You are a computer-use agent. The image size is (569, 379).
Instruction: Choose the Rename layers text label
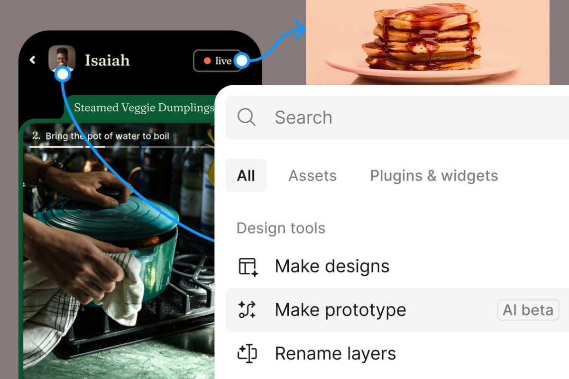click(x=335, y=353)
